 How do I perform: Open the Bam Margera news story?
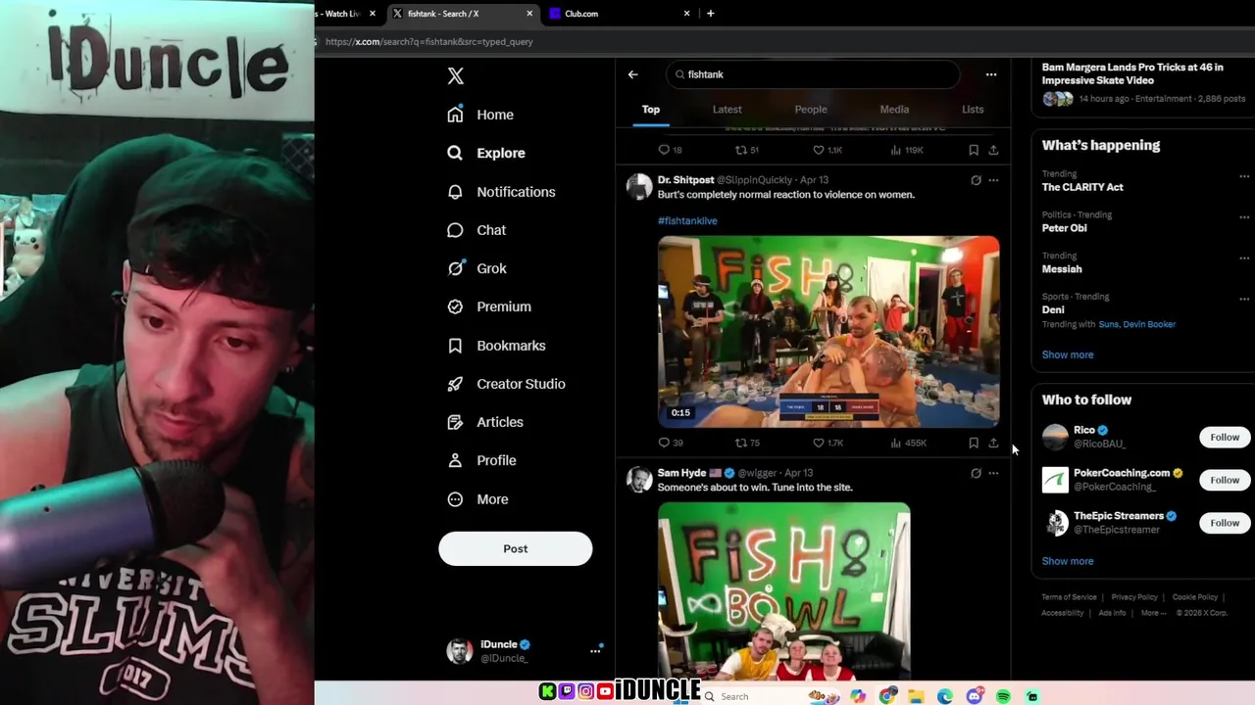pyautogui.click(x=1142, y=83)
